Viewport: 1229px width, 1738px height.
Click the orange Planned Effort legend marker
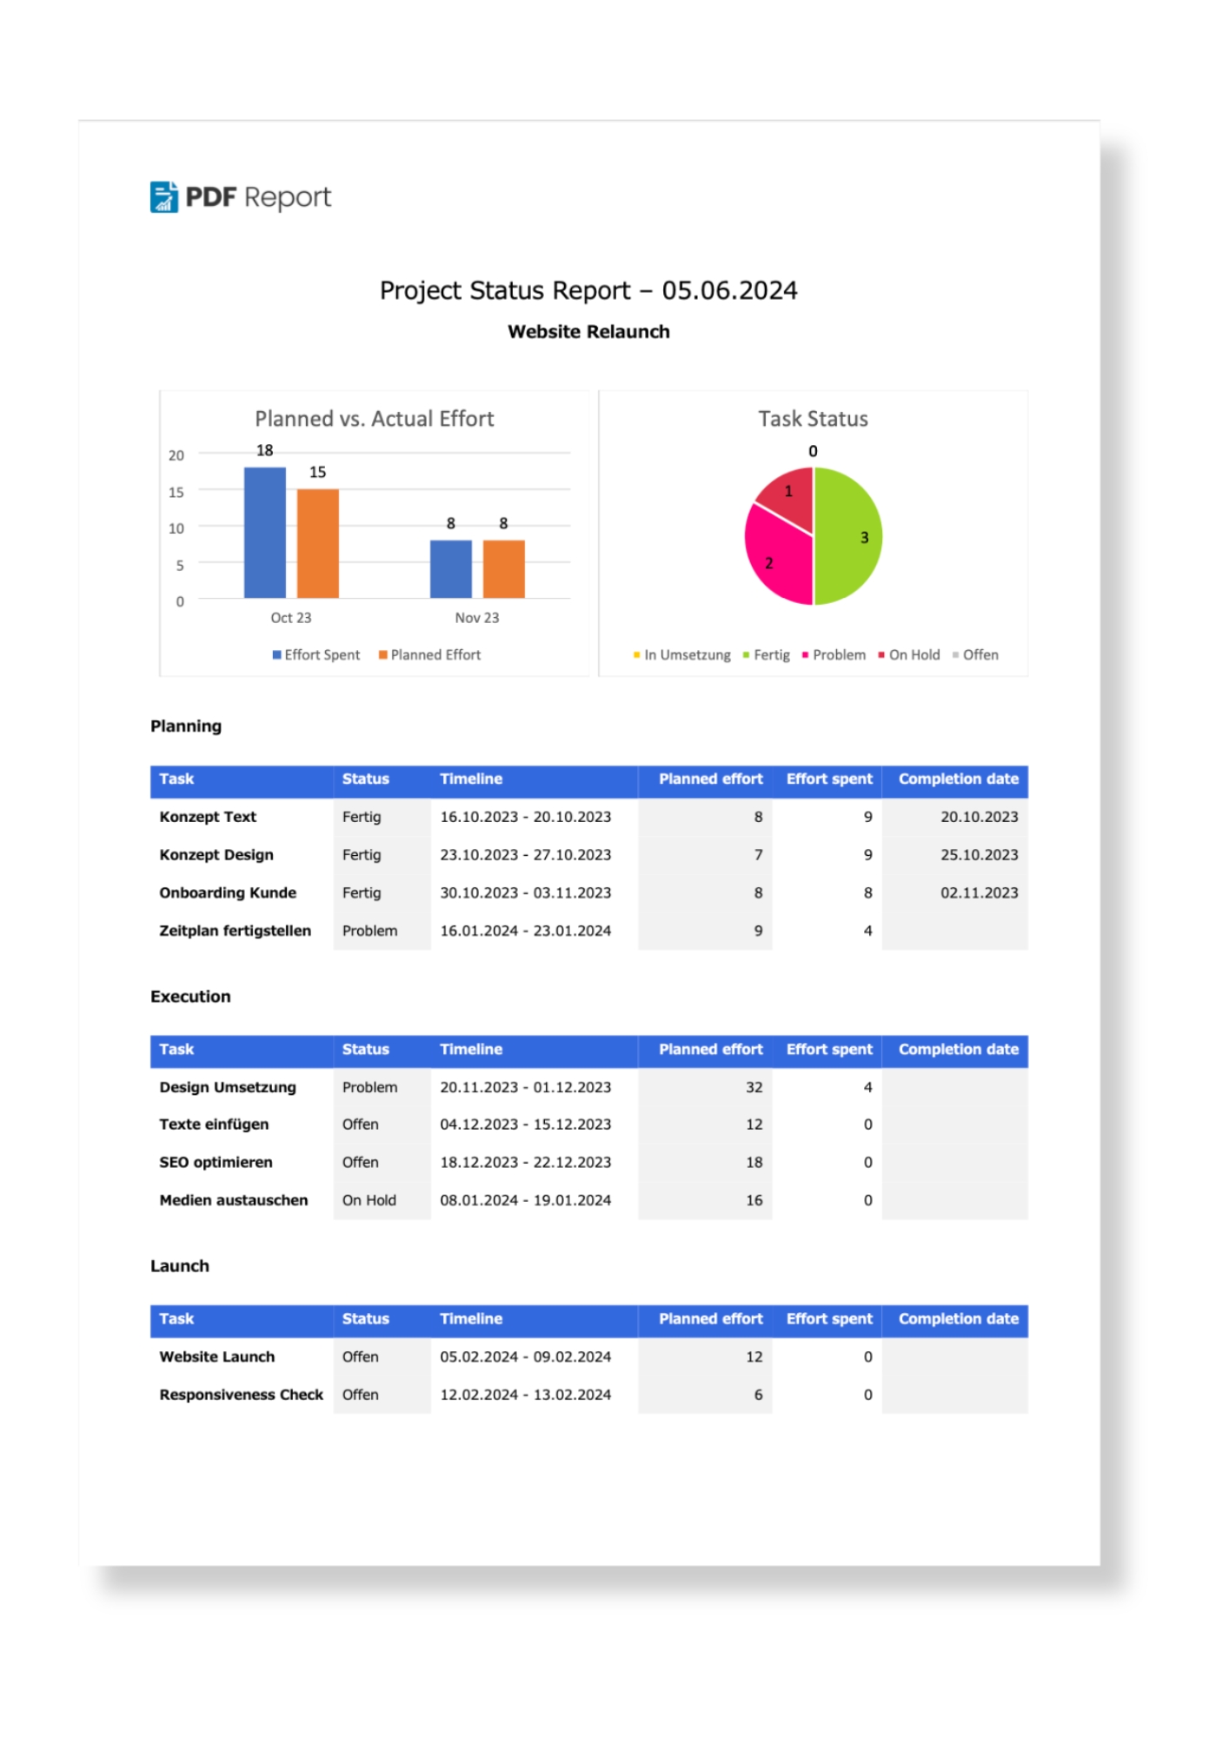point(382,655)
